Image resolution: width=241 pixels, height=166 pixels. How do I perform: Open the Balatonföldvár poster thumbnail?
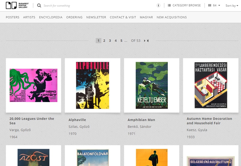[92, 157]
